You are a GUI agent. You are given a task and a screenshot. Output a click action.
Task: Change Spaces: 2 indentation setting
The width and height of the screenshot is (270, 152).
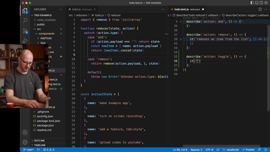196,149
